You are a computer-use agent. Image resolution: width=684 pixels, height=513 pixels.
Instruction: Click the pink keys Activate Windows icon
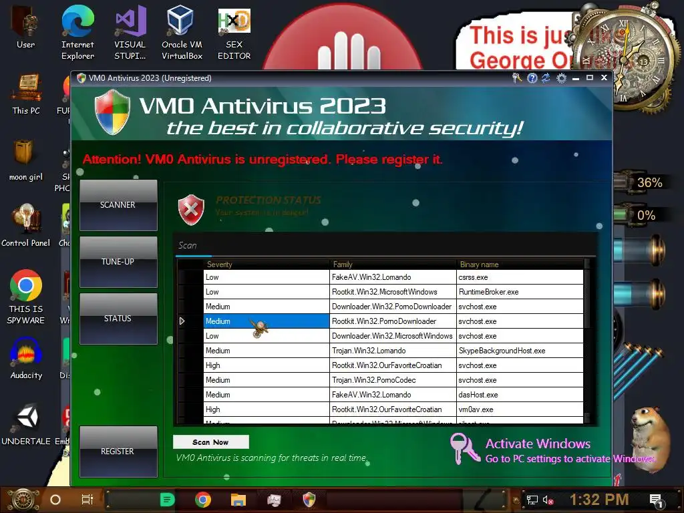tap(464, 448)
